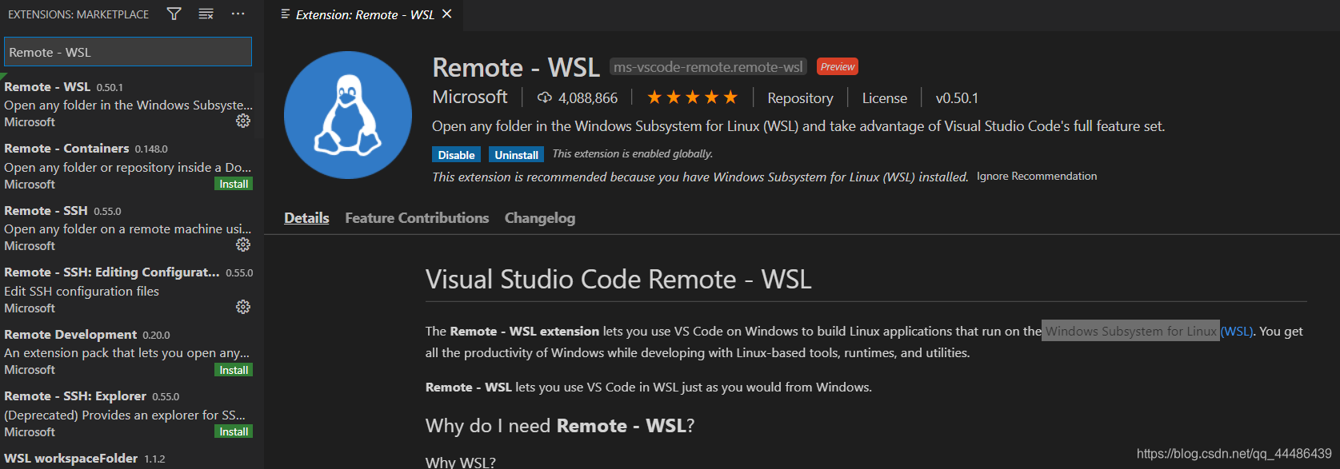Clear extensions search results icon
The image size is (1340, 469).
(x=206, y=14)
